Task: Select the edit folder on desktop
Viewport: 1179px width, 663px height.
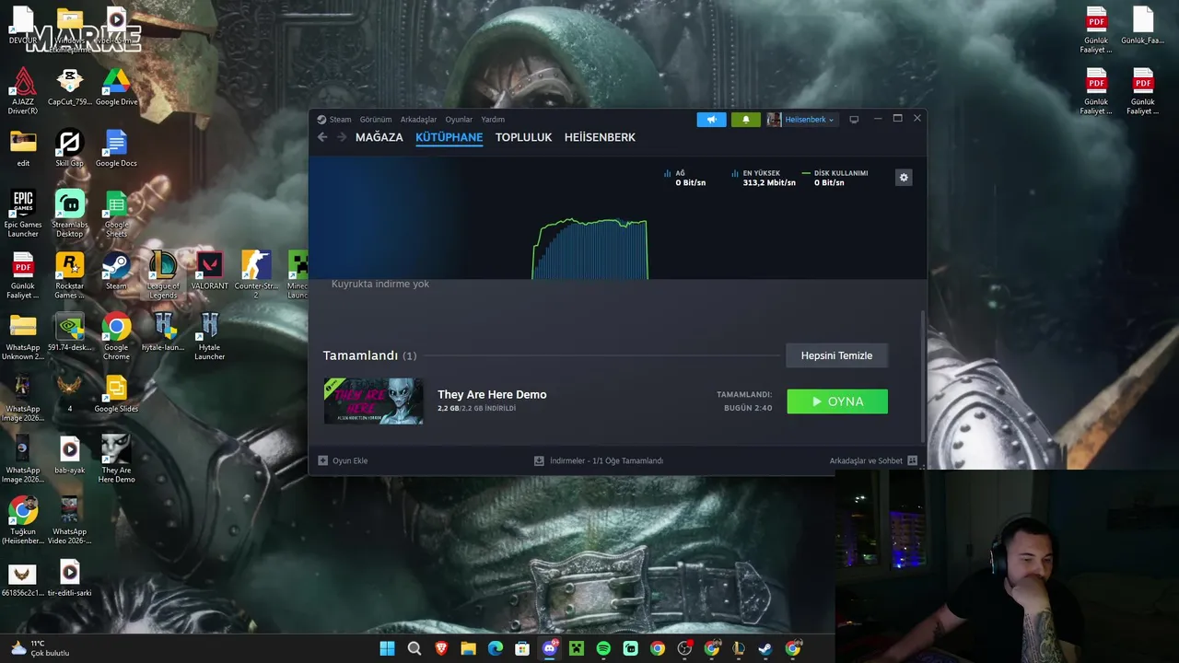Action: [x=23, y=149]
